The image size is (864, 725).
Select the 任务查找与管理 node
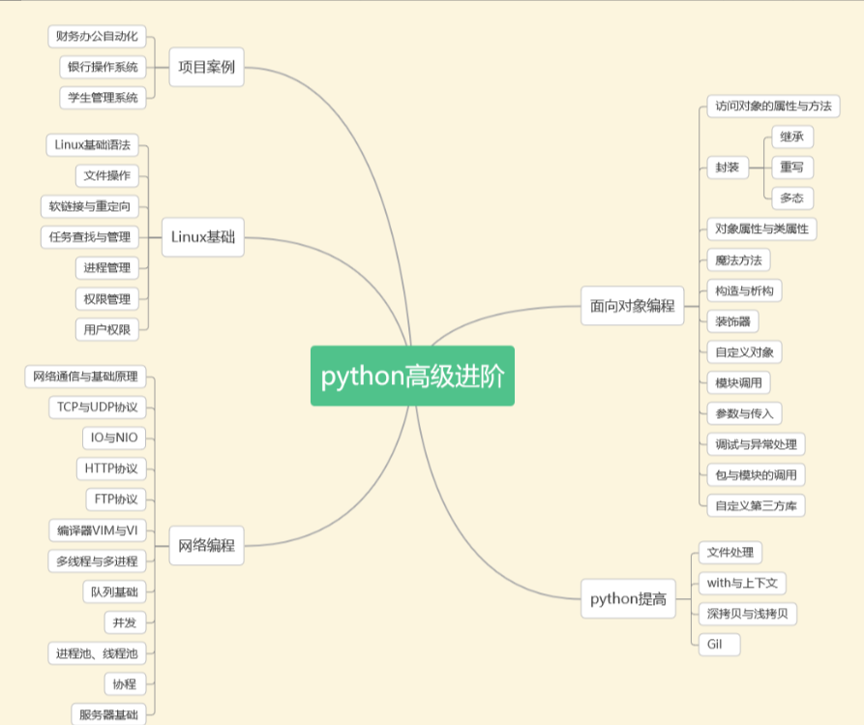pos(90,237)
